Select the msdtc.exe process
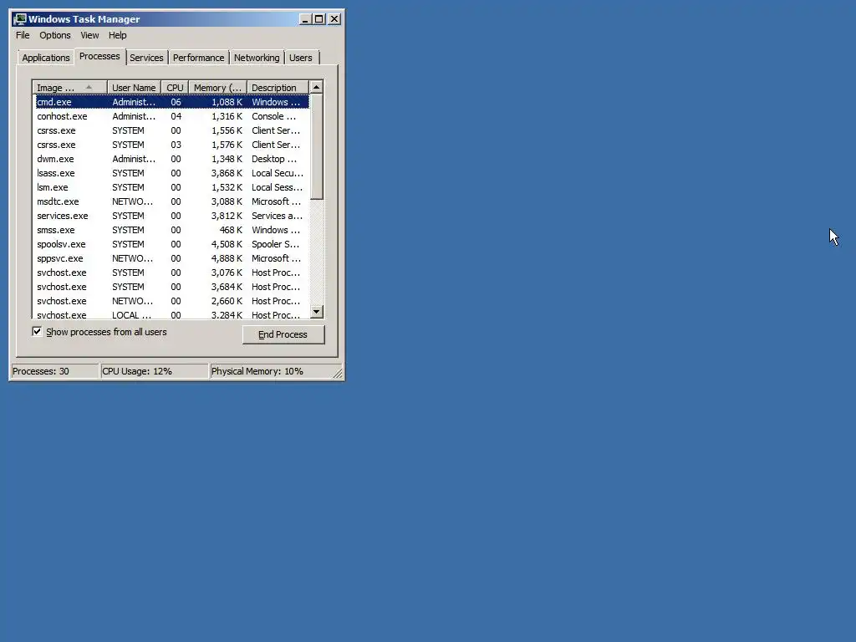 171,201
